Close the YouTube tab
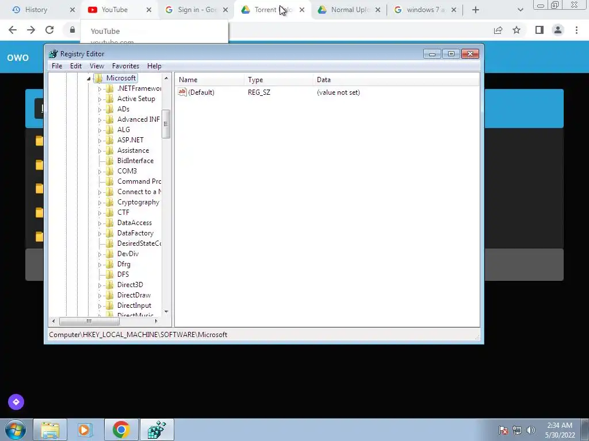The image size is (589, 441). coord(149,10)
